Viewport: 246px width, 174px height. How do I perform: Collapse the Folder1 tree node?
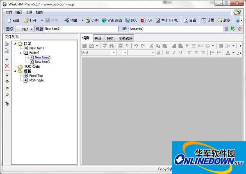pos(21,53)
